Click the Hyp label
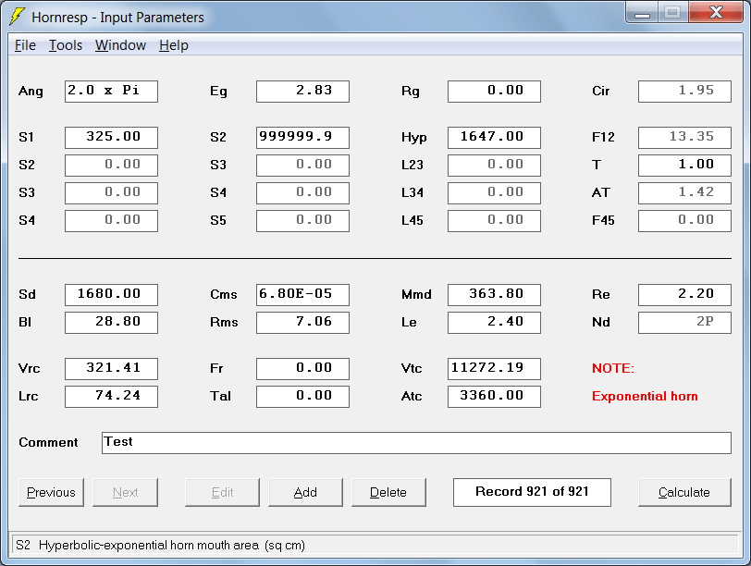The image size is (751, 566). tap(413, 138)
